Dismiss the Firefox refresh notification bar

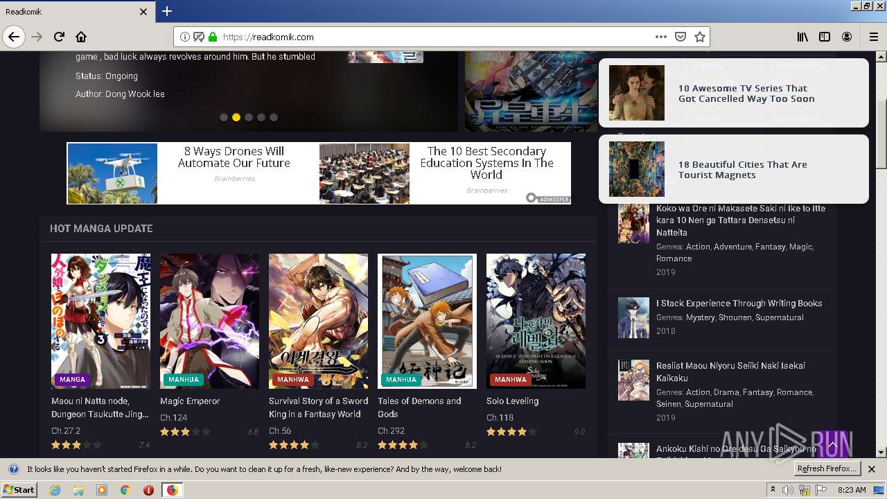click(x=872, y=469)
